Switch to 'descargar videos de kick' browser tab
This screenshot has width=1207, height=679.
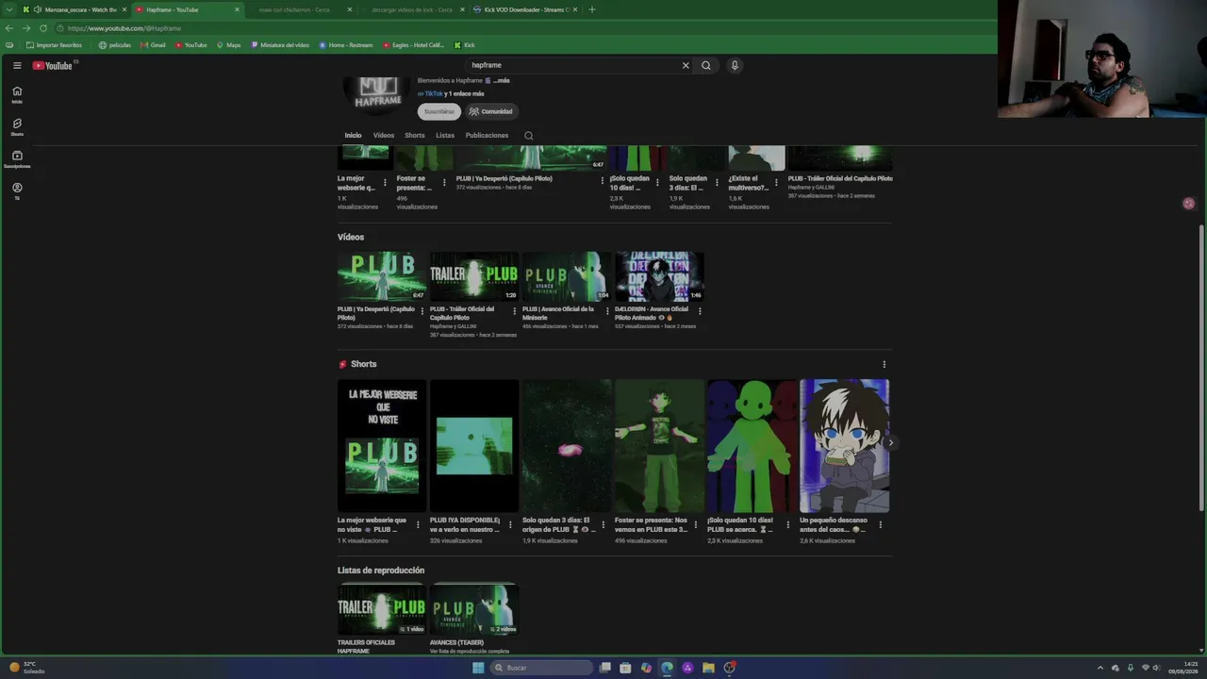[412, 9]
